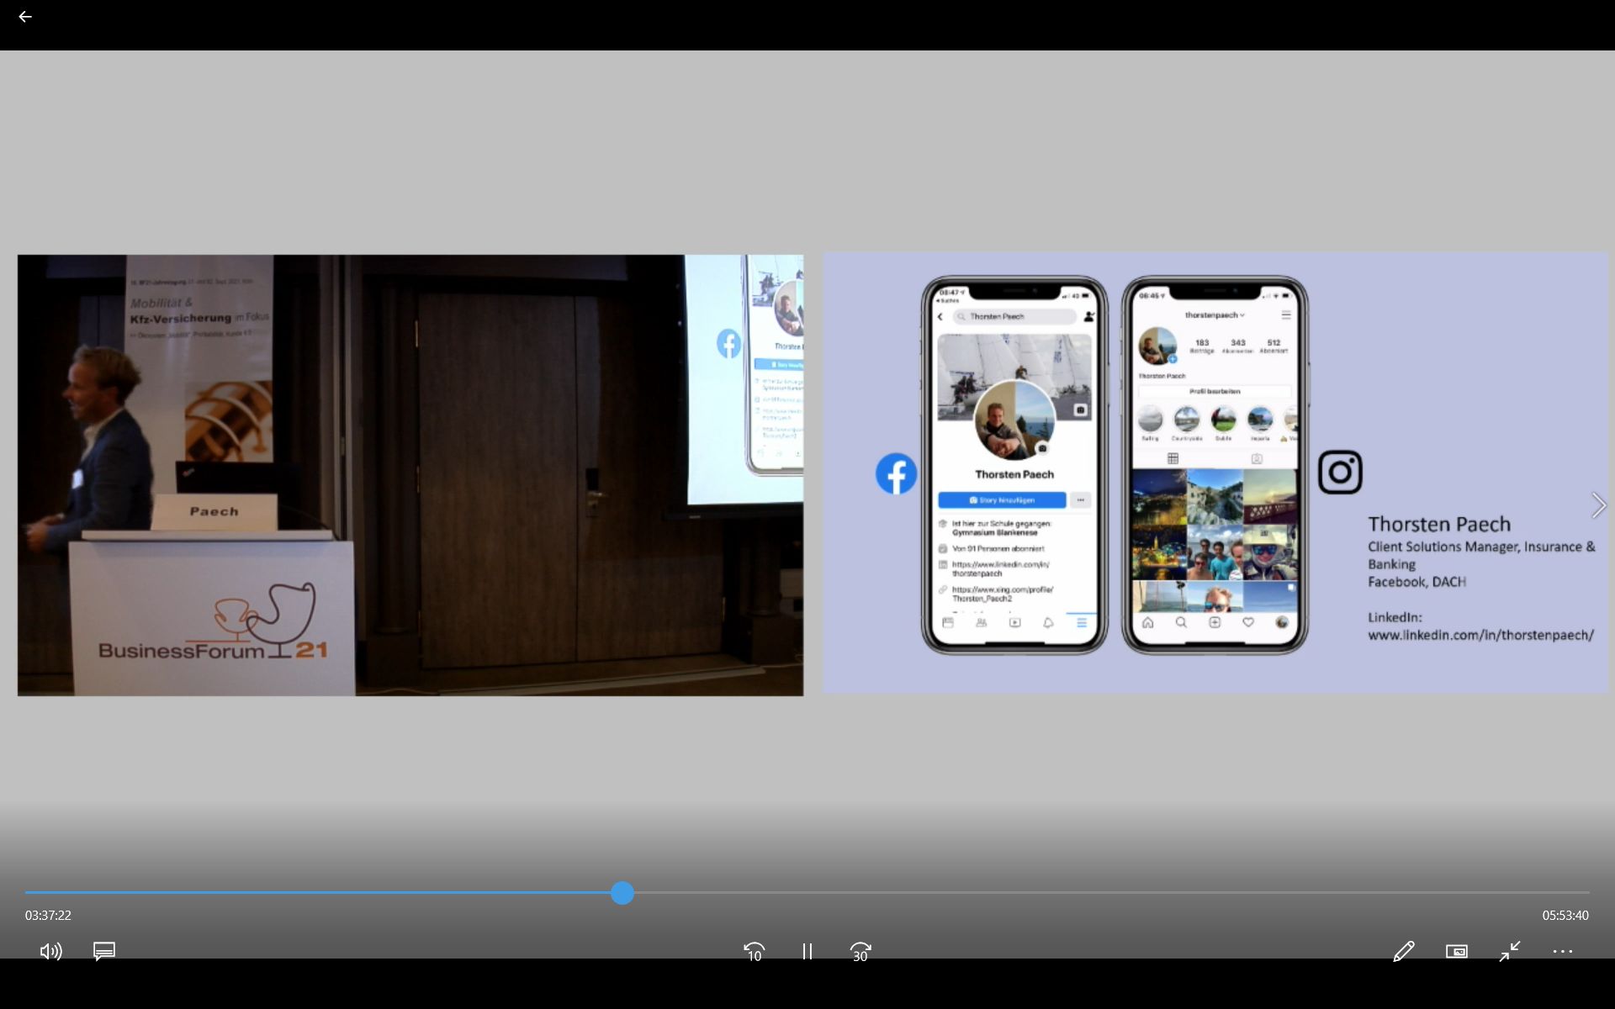This screenshot has height=1009, width=1615.
Task: Pause the video playback
Action: [x=807, y=952]
